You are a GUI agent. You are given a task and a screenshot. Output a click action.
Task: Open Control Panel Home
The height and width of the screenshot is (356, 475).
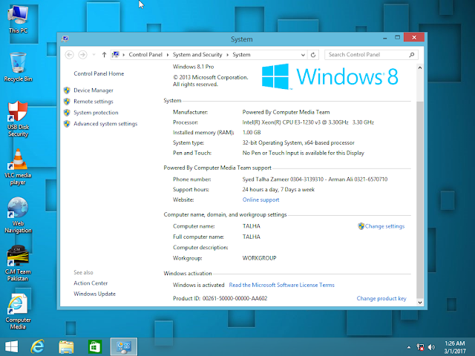click(x=99, y=73)
